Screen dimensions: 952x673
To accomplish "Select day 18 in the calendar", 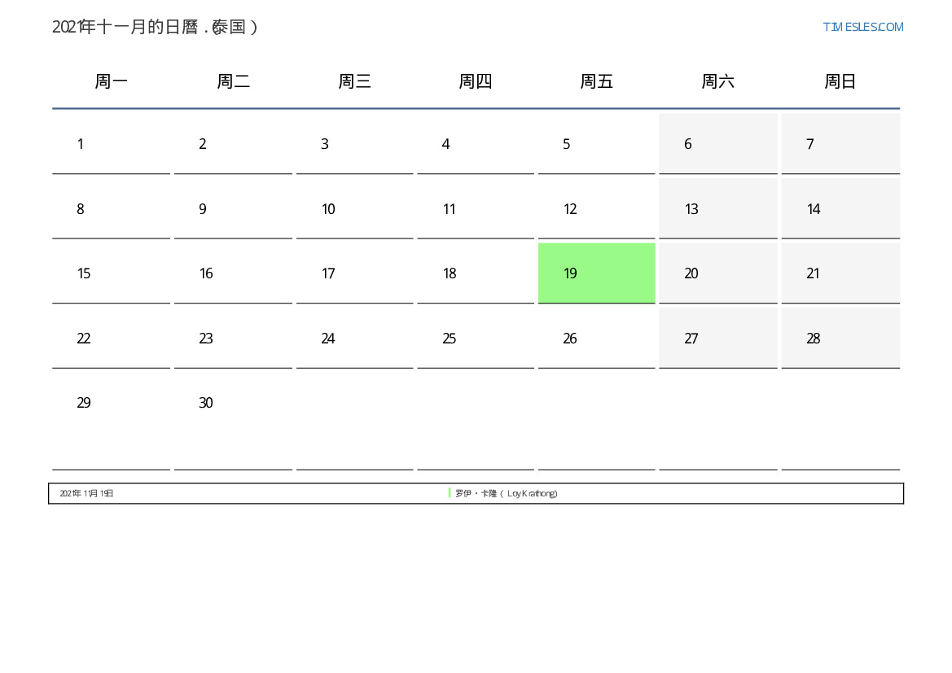I will point(476,273).
